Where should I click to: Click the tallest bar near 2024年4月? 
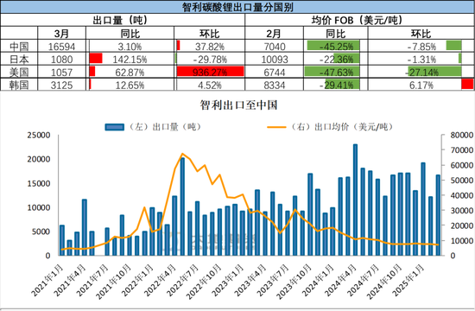click(x=355, y=200)
